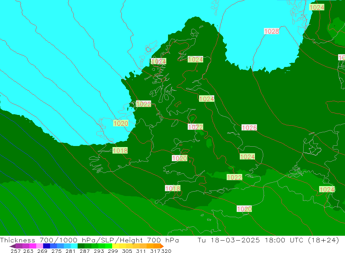Viewport: 345px width, 253px height.
Task: Click the orange arrow tip of the legend
Action: pyautogui.click(x=162, y=246)
